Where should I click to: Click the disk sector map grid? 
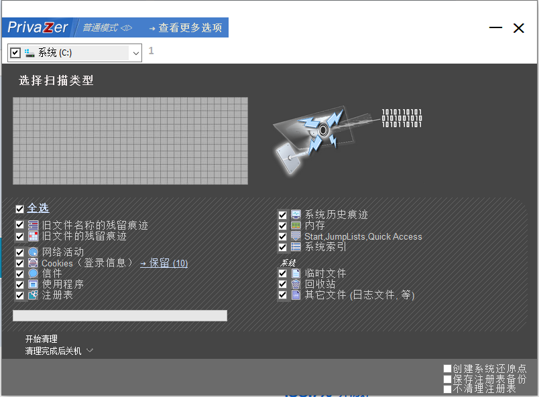130,141
